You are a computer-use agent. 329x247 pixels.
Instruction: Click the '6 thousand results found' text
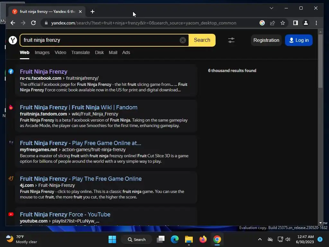click(x=232, y=70)
